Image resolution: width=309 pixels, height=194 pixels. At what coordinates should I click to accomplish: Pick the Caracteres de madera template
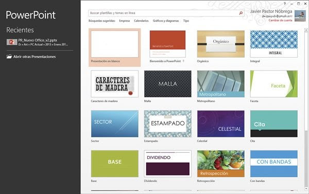pos(115,84)
